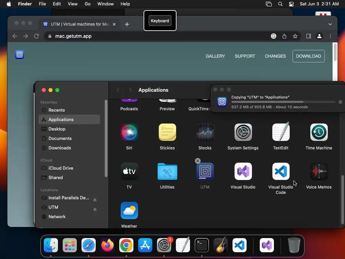Open the Utilities folder
The width and height of the screenshot is (345, 259).
(167, 171)
